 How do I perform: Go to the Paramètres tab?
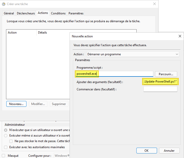tap(76, 13)
